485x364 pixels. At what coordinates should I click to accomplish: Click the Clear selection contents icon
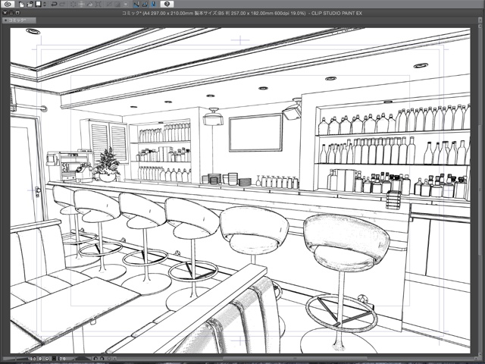click(x=74, y=5)
